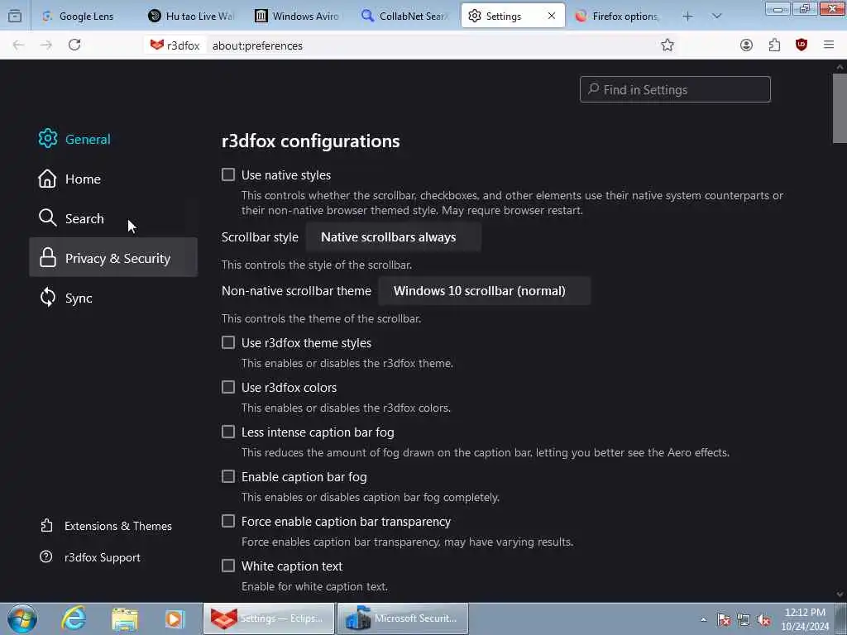
Task: Open Windows Media Player from taskbar
Action: coord(175,618)
